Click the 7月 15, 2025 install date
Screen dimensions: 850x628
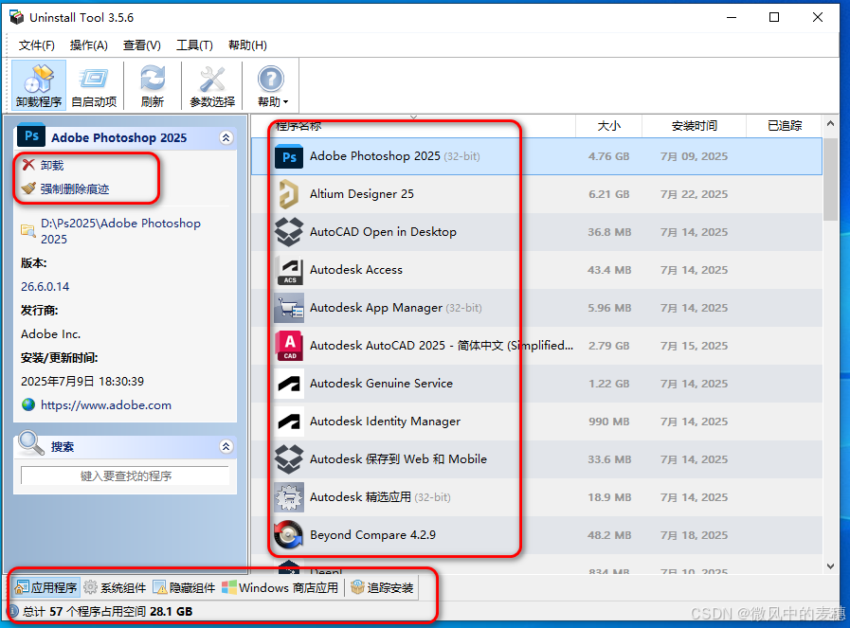click(x=694, y=346)
